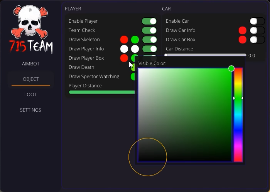Viewport: 270px width, 192px height.
Task: Click the Player Distance slider bar
Action: [102, 92]
